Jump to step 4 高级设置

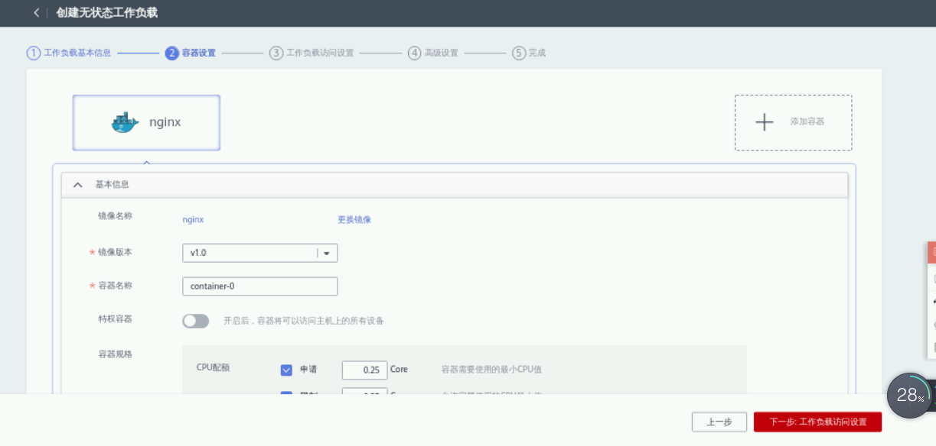tap(433, 53)
